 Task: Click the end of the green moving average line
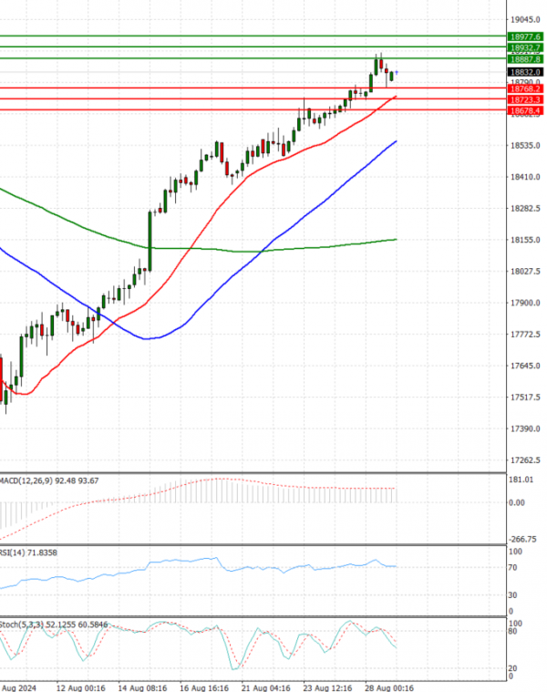[x=396, y=239]
